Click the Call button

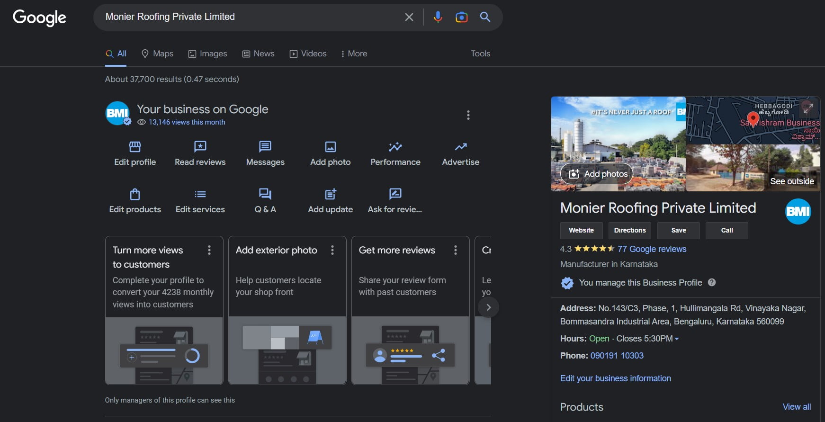tap(727, 231)
